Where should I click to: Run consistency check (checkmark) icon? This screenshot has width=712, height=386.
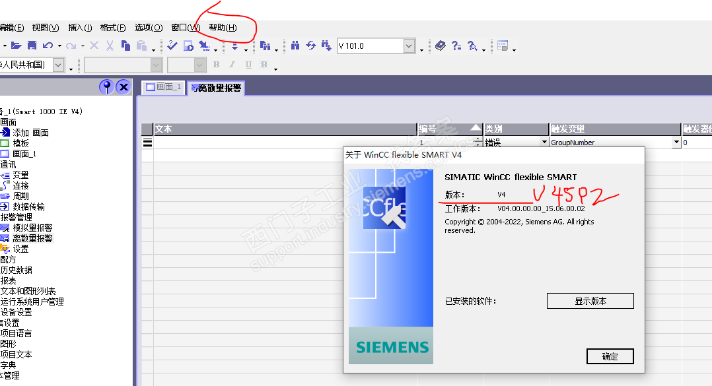[172, 46]
